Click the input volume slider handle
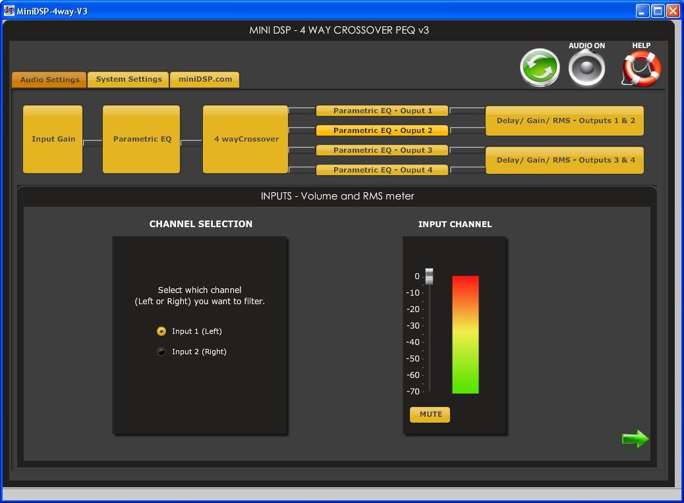Image resolution: width=684 pixels, height=503 pixels. pos(429,277)
